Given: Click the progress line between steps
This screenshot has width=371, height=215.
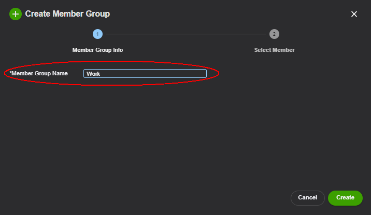Looking at the screenshot, I should click(186, 34).
